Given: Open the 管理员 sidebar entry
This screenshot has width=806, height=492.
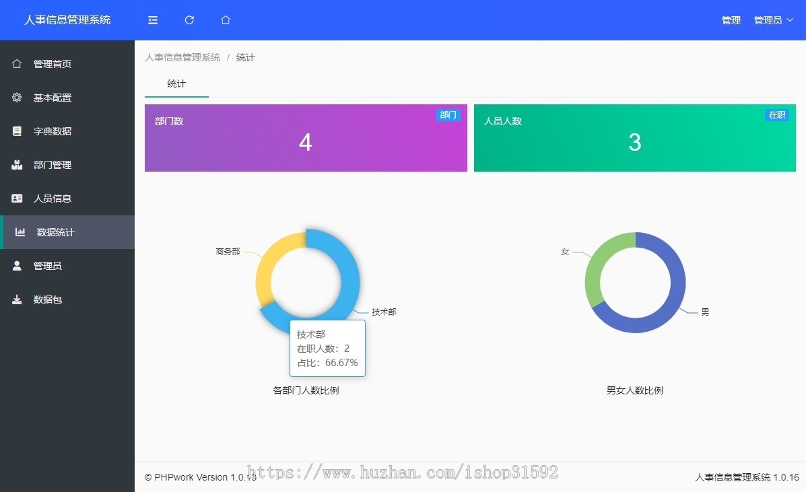Looking at the screenshot, I should point(67,265).
